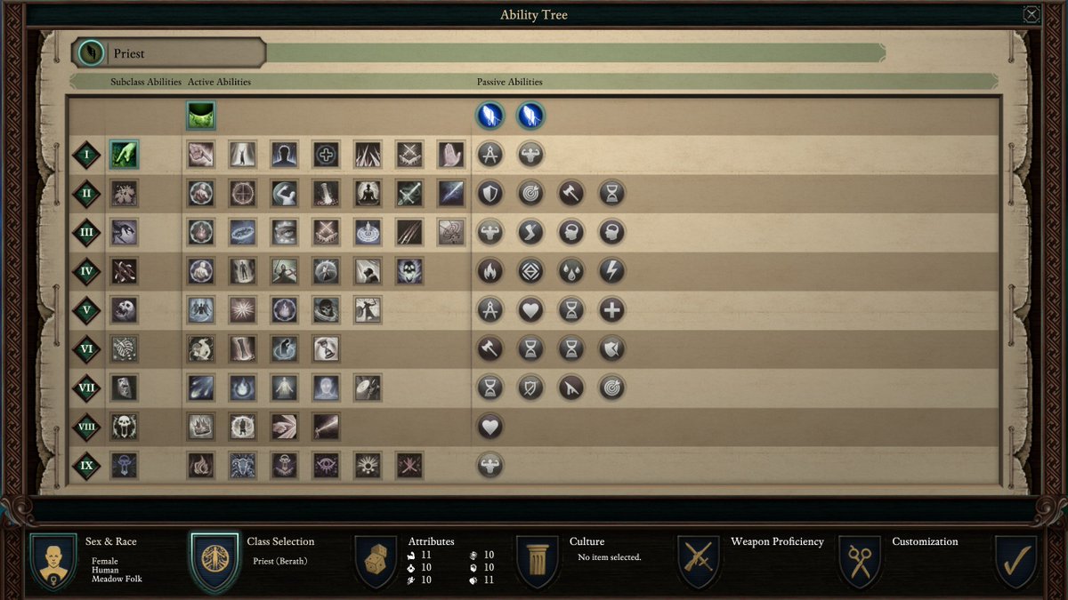This screenshot has height=600, width=1068.
Task: Choose the diagonal streak ability in row II
Action: (x=451, y=193)
